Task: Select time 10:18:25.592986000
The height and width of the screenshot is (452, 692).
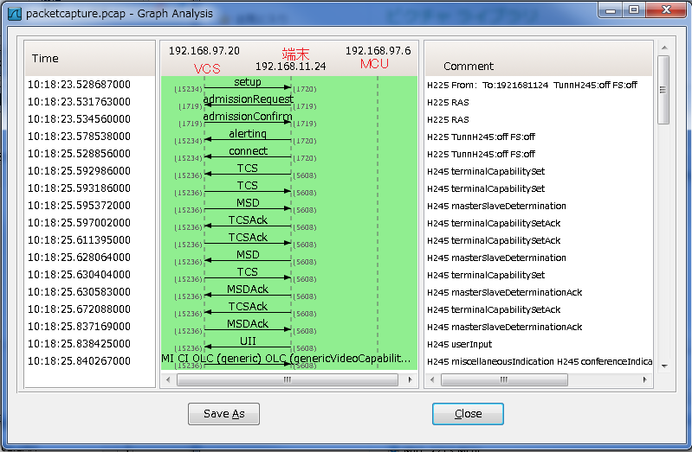Action: (79, 171)
